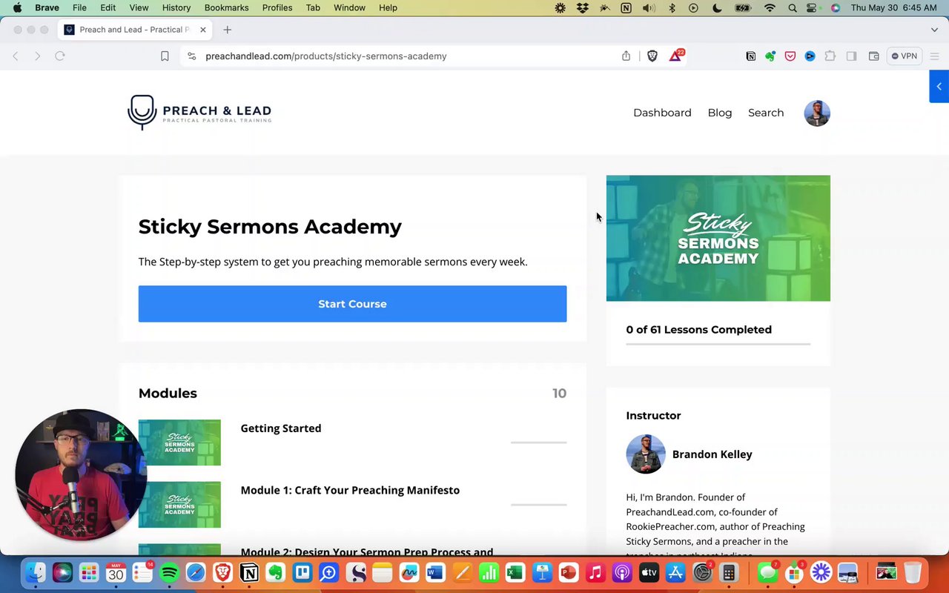Open the Blog link
Viewport: 949px width, 593px height.
pyautogui.click(x=720, y=113)
